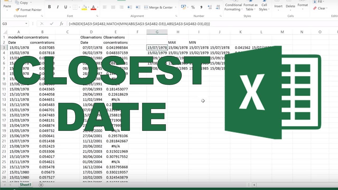
Task: Select column H header
Action: 178,32
